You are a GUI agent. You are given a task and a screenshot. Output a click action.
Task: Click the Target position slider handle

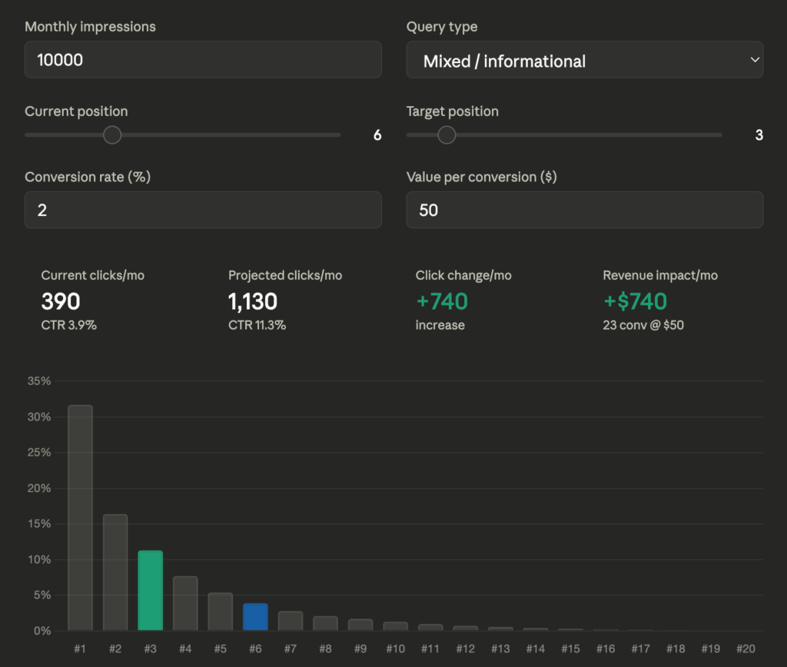click(x=446, y=134)
